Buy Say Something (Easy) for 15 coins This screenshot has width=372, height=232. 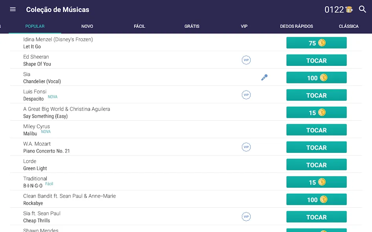(317, 112)
